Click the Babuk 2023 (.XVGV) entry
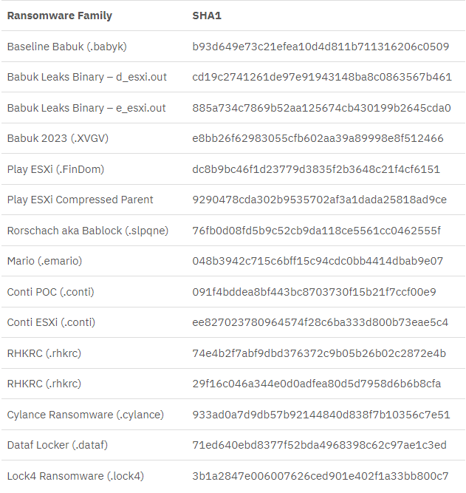466x493 pixels. [x=58, y=138]
